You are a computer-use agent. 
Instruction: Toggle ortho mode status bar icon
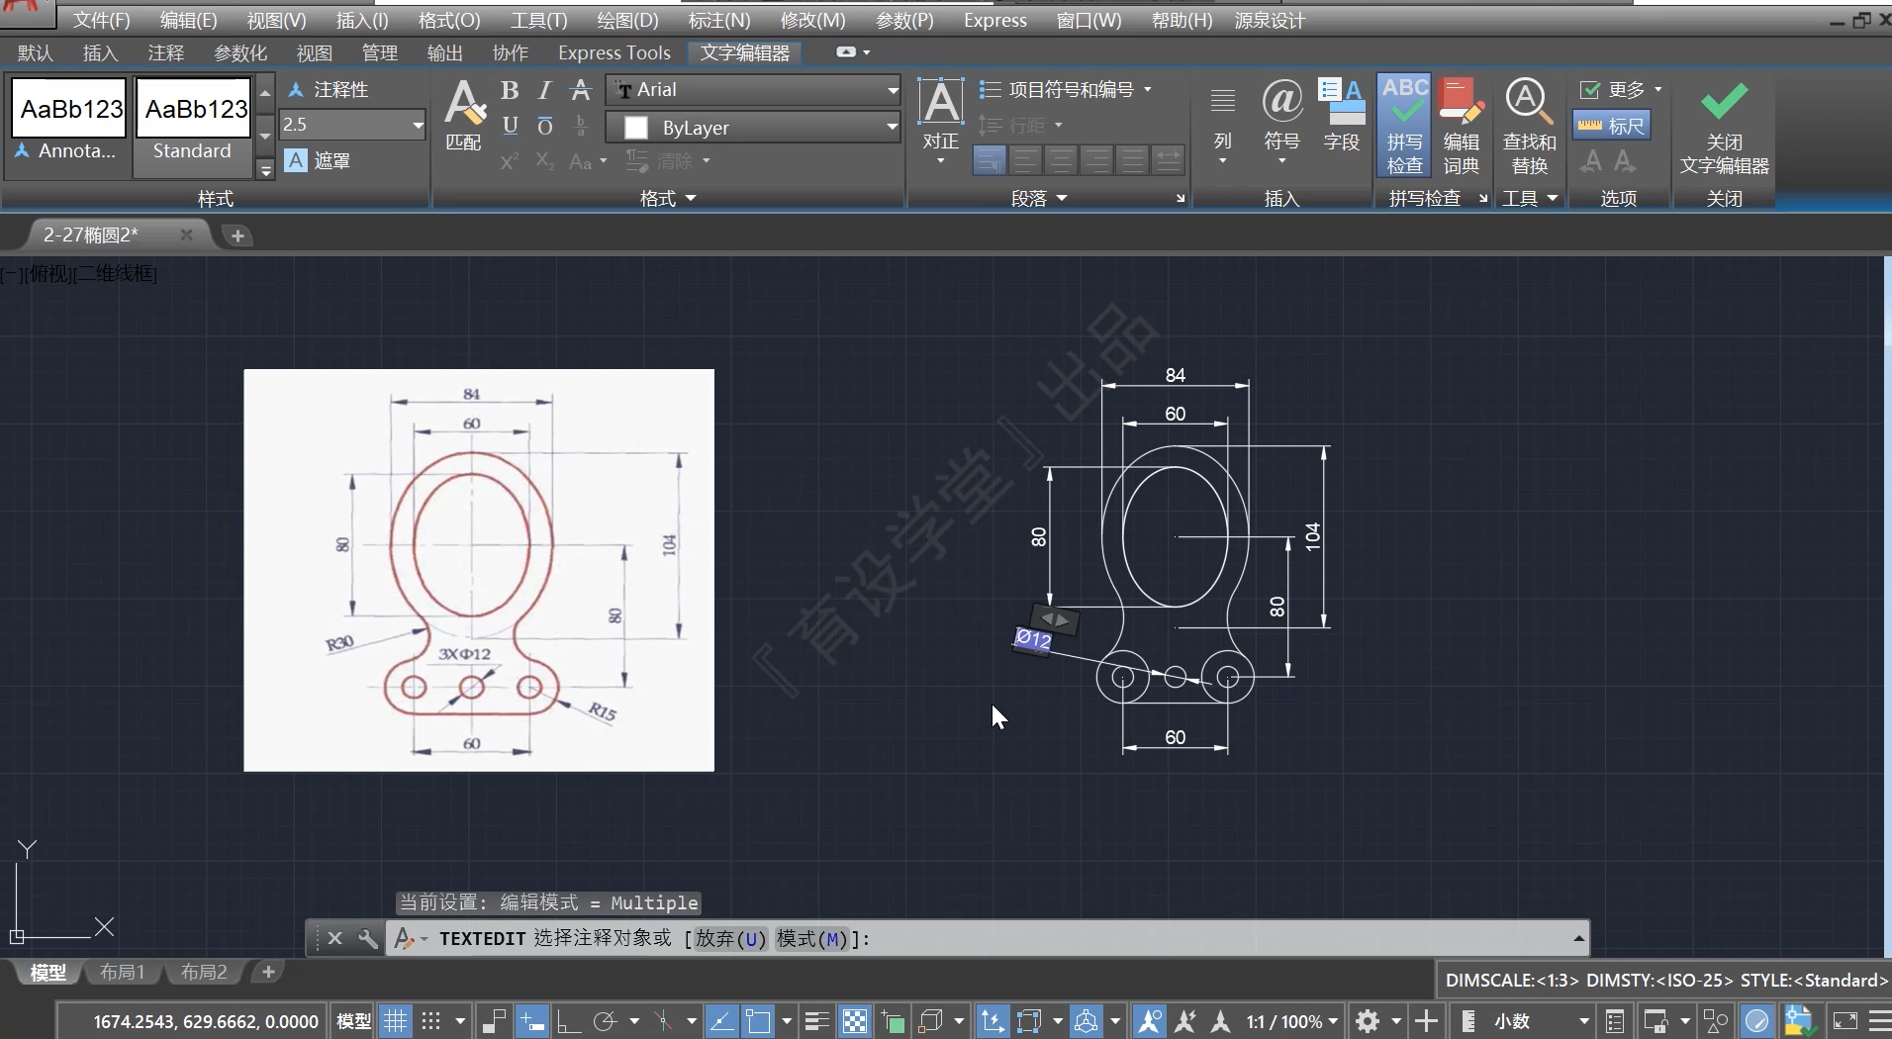(569, 1021)
